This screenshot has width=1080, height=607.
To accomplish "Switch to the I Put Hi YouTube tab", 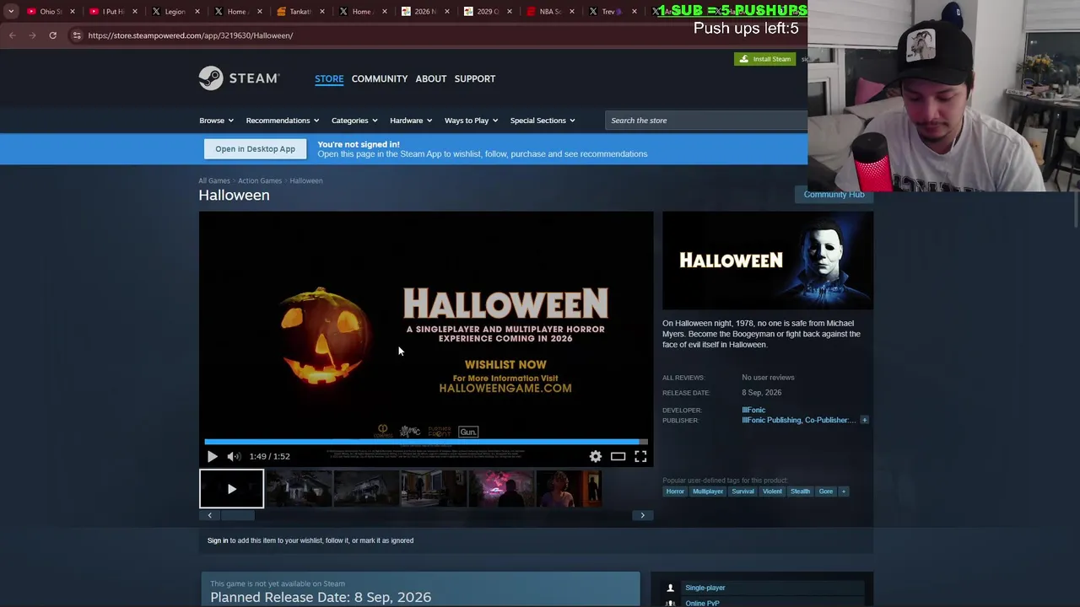I will pos(112,12).
